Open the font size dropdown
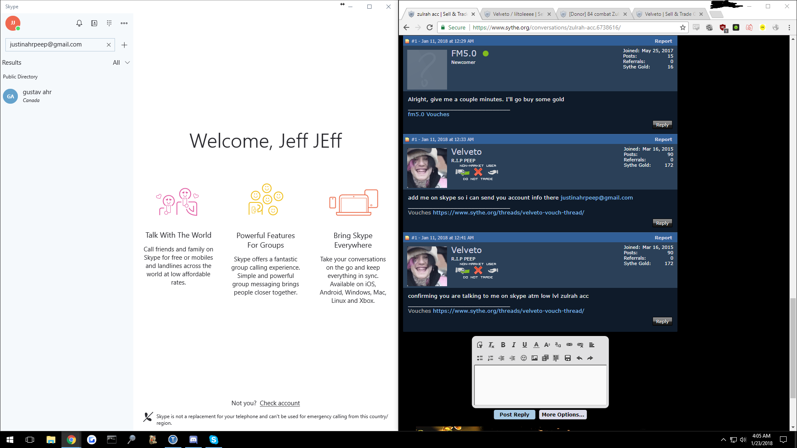The width and height of the screenshot is (797, 448). (547, 345)
